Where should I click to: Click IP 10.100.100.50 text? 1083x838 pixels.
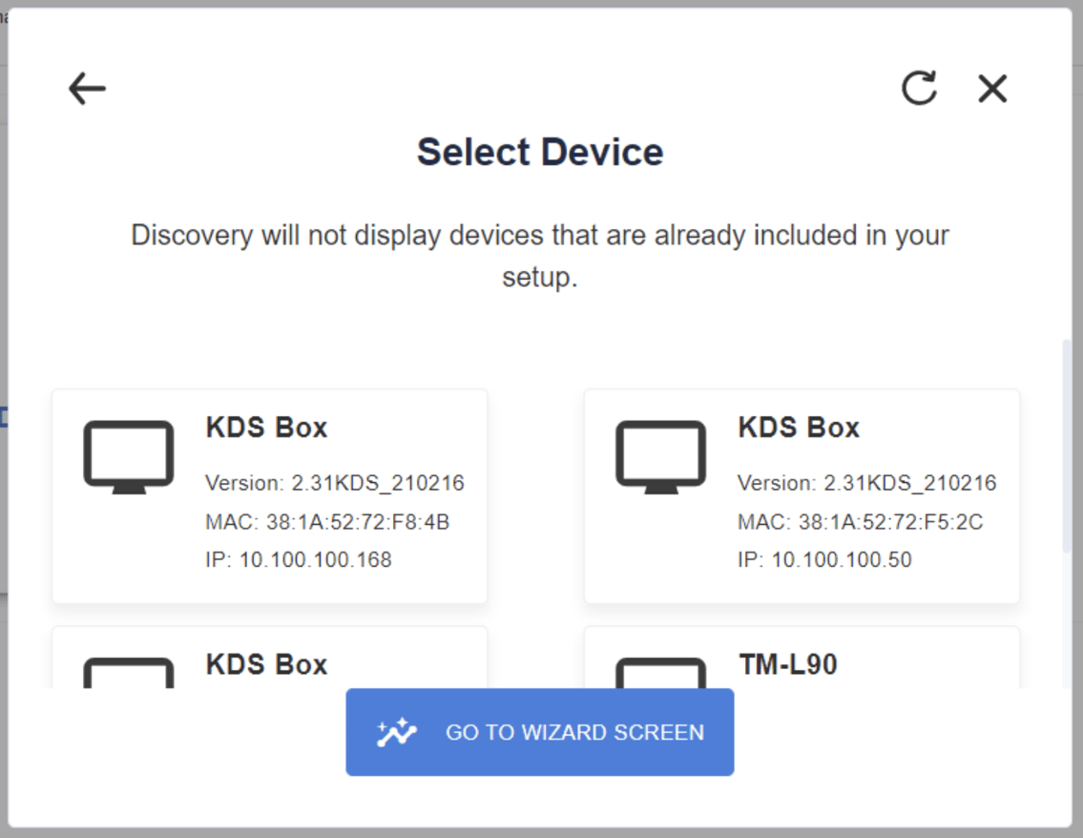click(x=824, y=559)
